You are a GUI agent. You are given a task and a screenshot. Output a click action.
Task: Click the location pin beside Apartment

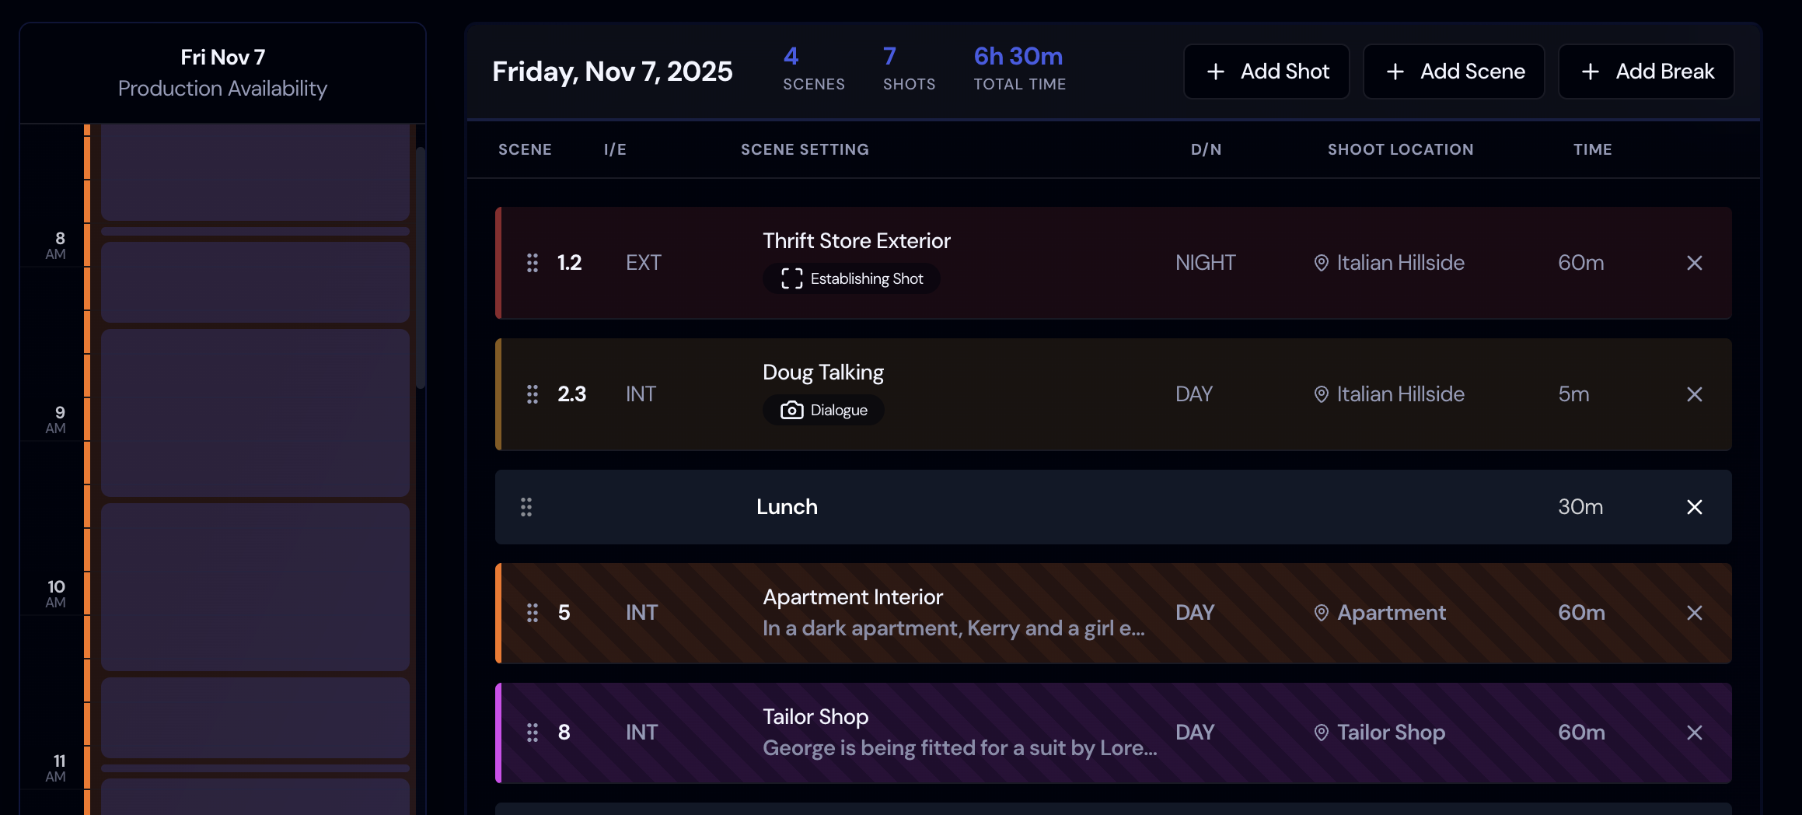[1320, 613]
